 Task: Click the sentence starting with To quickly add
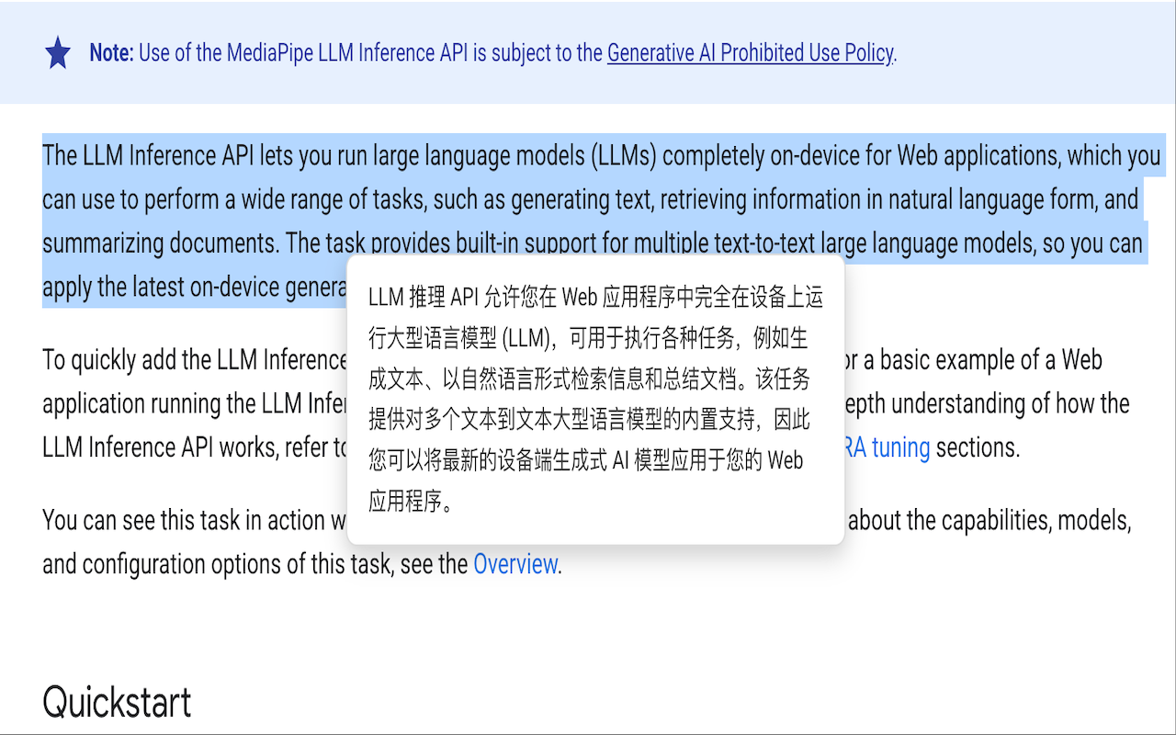pyautogui.click(x=138, y=359)
